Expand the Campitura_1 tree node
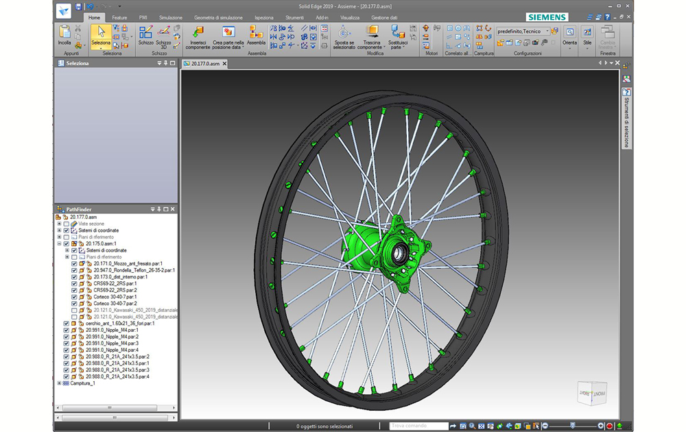 click(x=59, y=383)
